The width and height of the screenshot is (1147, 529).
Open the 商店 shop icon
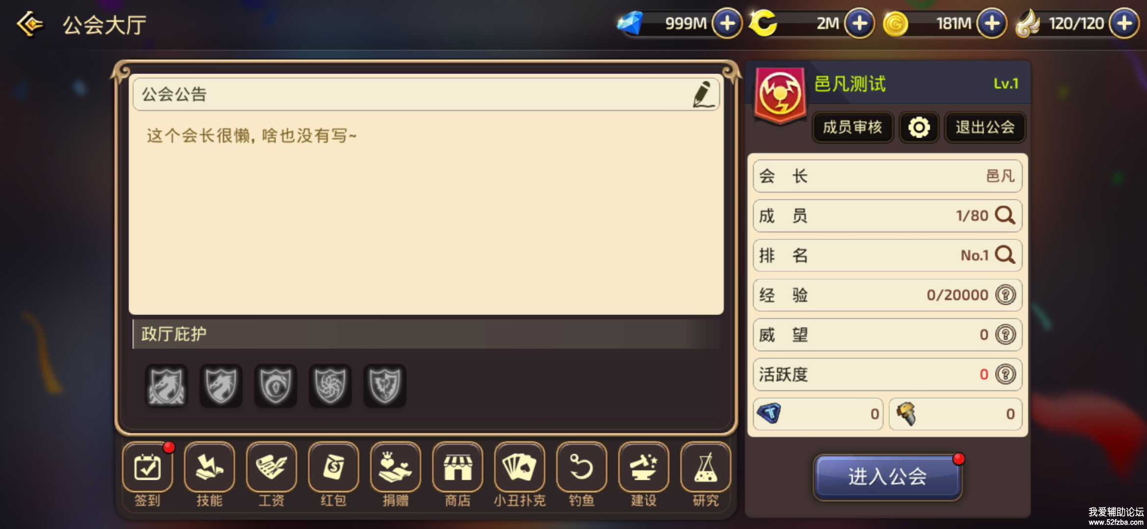click(x=458, y=468)
